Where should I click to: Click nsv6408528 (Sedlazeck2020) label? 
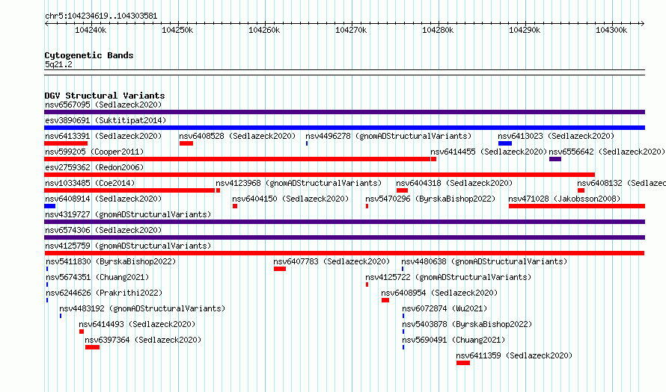pos(237,136)
